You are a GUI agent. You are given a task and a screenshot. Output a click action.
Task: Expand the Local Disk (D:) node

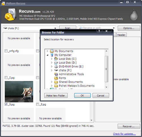[x=52, y=63]
